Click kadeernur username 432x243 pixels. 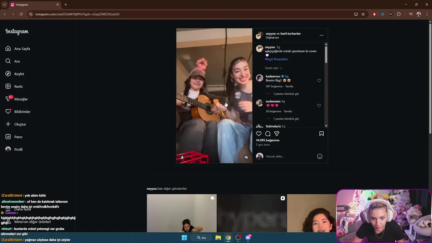[x=273, y=77]
